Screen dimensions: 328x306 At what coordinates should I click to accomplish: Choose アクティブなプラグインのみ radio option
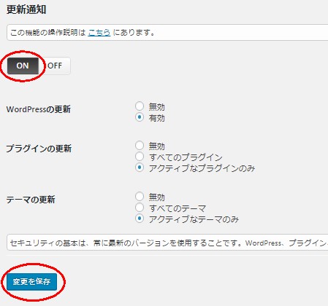tap(140, 168)
